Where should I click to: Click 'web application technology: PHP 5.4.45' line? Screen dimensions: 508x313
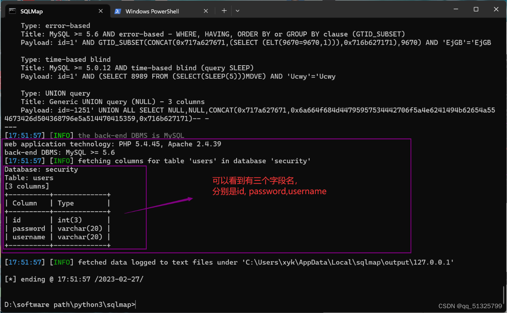(113, 144)
